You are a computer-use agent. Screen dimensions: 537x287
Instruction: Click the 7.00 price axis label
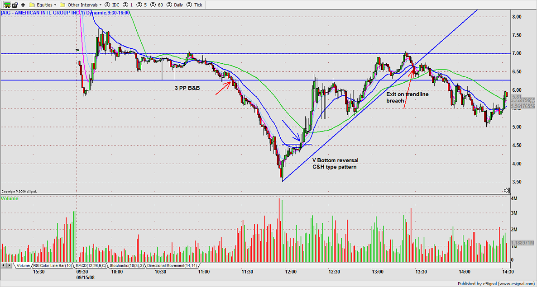click(517, 53)
